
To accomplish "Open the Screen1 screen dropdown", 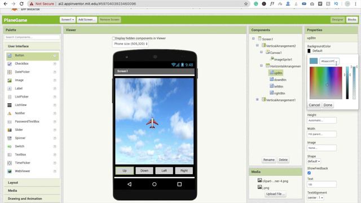I will 68,20.
